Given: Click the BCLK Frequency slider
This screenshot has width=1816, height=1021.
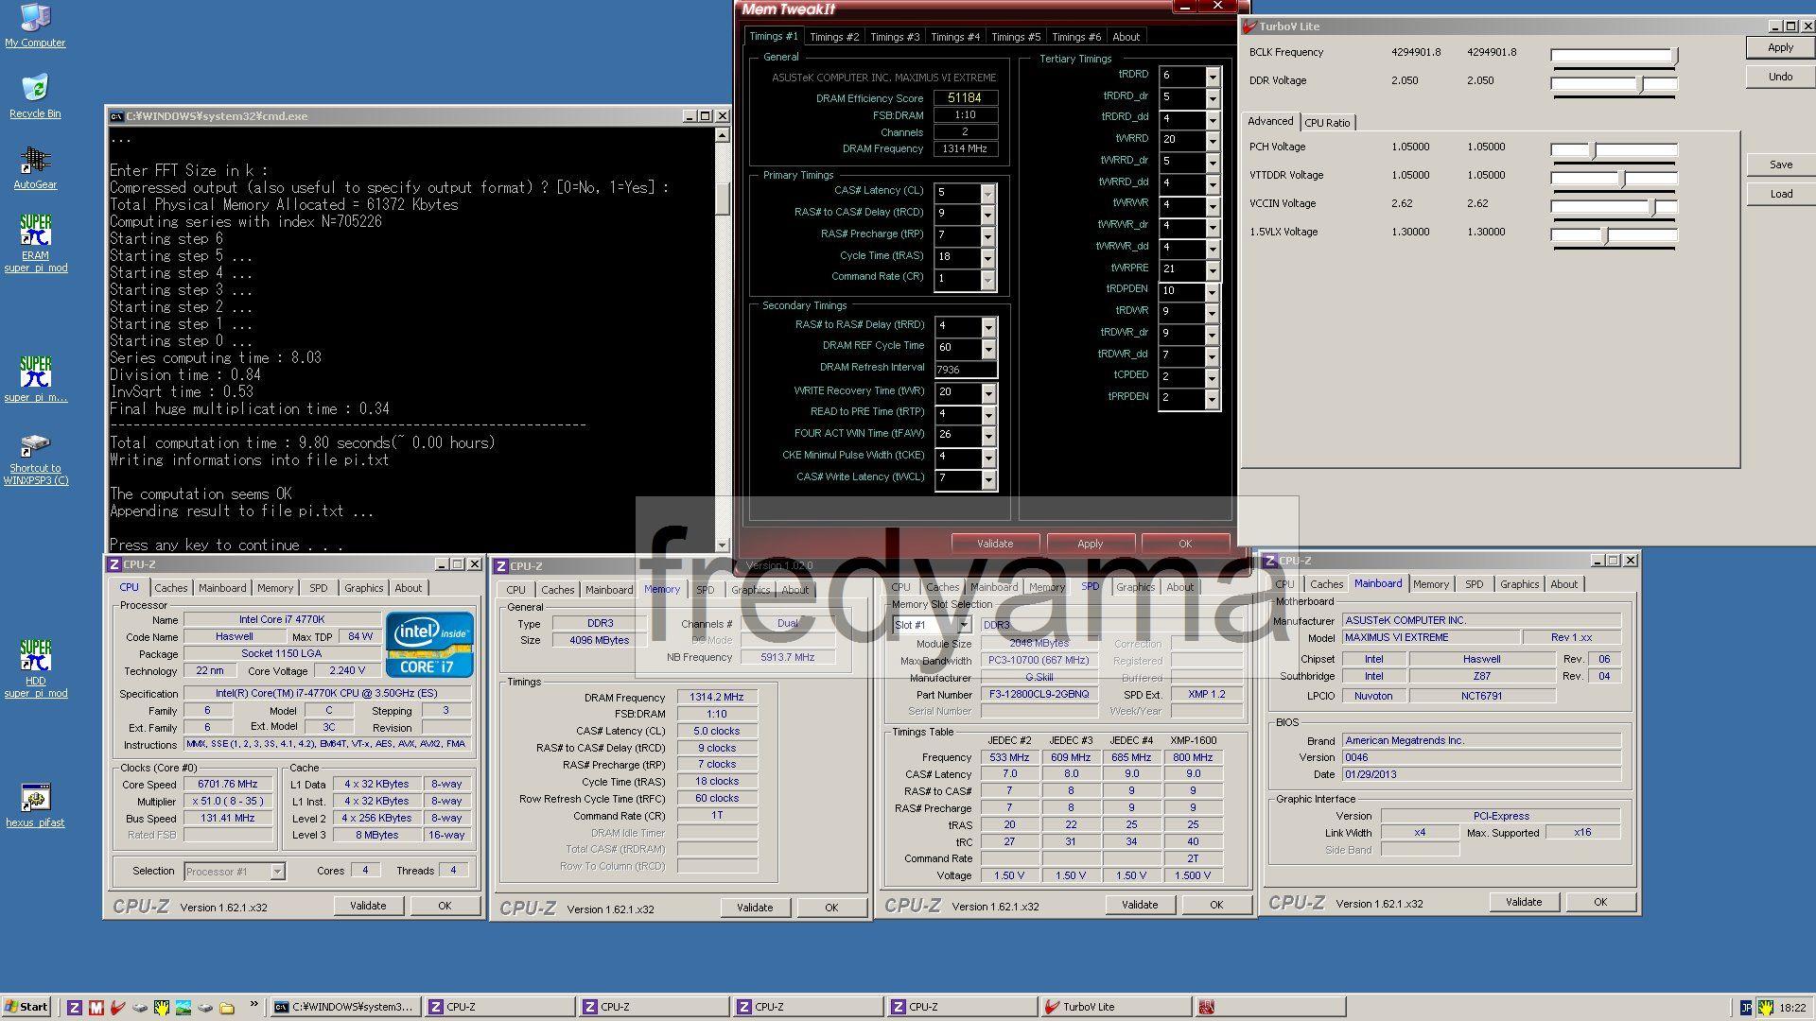Looking at the screenshot, I should (x=1614, y=58).
